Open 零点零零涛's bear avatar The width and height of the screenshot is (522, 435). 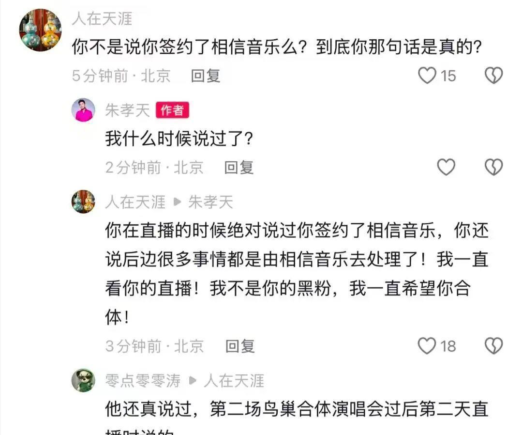(83, 380)
